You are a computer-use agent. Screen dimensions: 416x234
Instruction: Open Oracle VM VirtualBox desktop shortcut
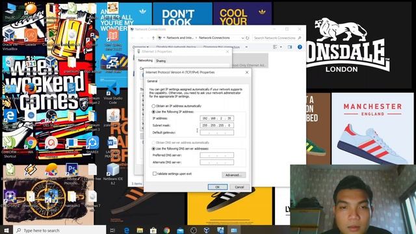click(x=10, y=40)
